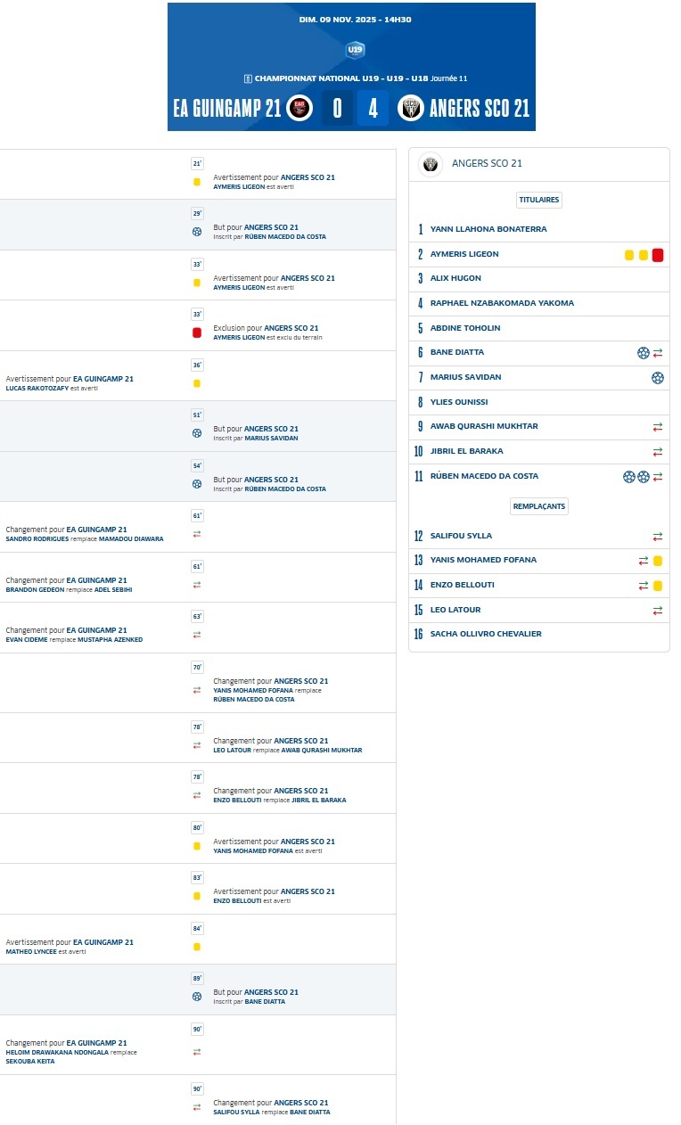Click goal ball icon at 51' Savidan
Viewport: 681px width, 1125px height.
pos(197,433)
